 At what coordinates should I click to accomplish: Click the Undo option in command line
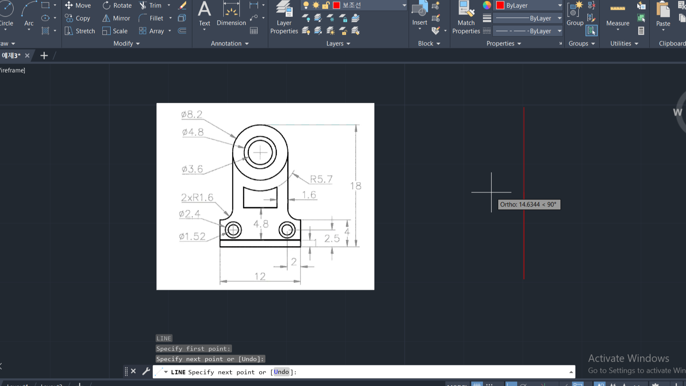[x=281, y=372]
